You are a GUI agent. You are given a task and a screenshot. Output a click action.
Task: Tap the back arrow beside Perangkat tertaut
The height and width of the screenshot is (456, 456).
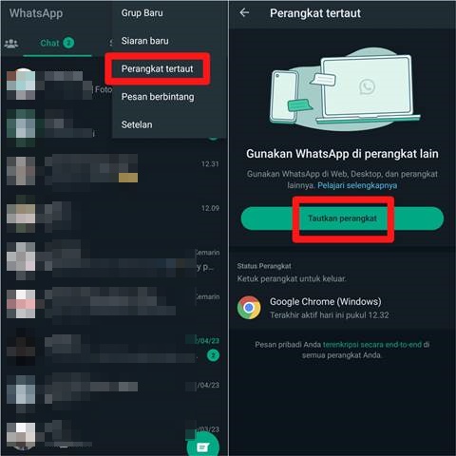point(244,12)
